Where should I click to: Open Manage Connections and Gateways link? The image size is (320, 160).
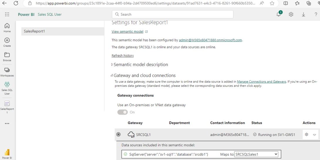(x=261, y=82)
